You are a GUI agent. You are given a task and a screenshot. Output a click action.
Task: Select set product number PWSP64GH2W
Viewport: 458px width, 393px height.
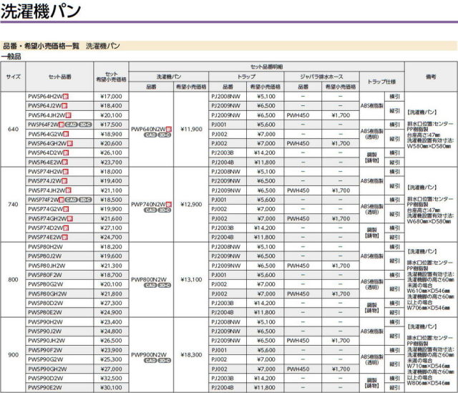point(47,143)
